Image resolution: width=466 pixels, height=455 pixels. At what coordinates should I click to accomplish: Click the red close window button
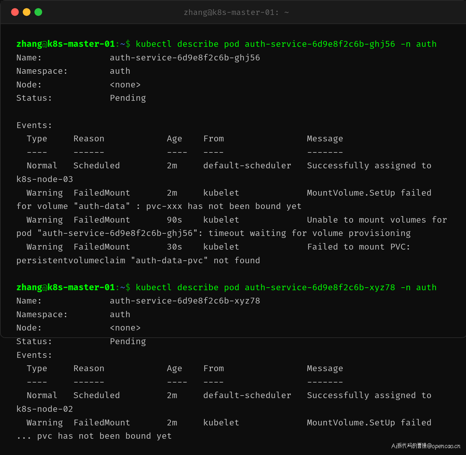pos(15,12)
